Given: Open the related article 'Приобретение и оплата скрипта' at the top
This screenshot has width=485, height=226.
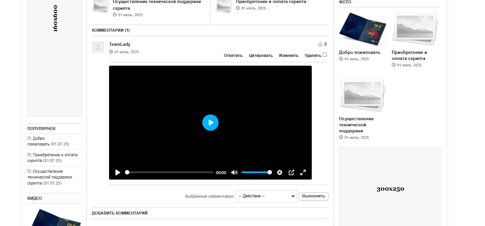Looking at the screenshot, I should coord(271,2).
